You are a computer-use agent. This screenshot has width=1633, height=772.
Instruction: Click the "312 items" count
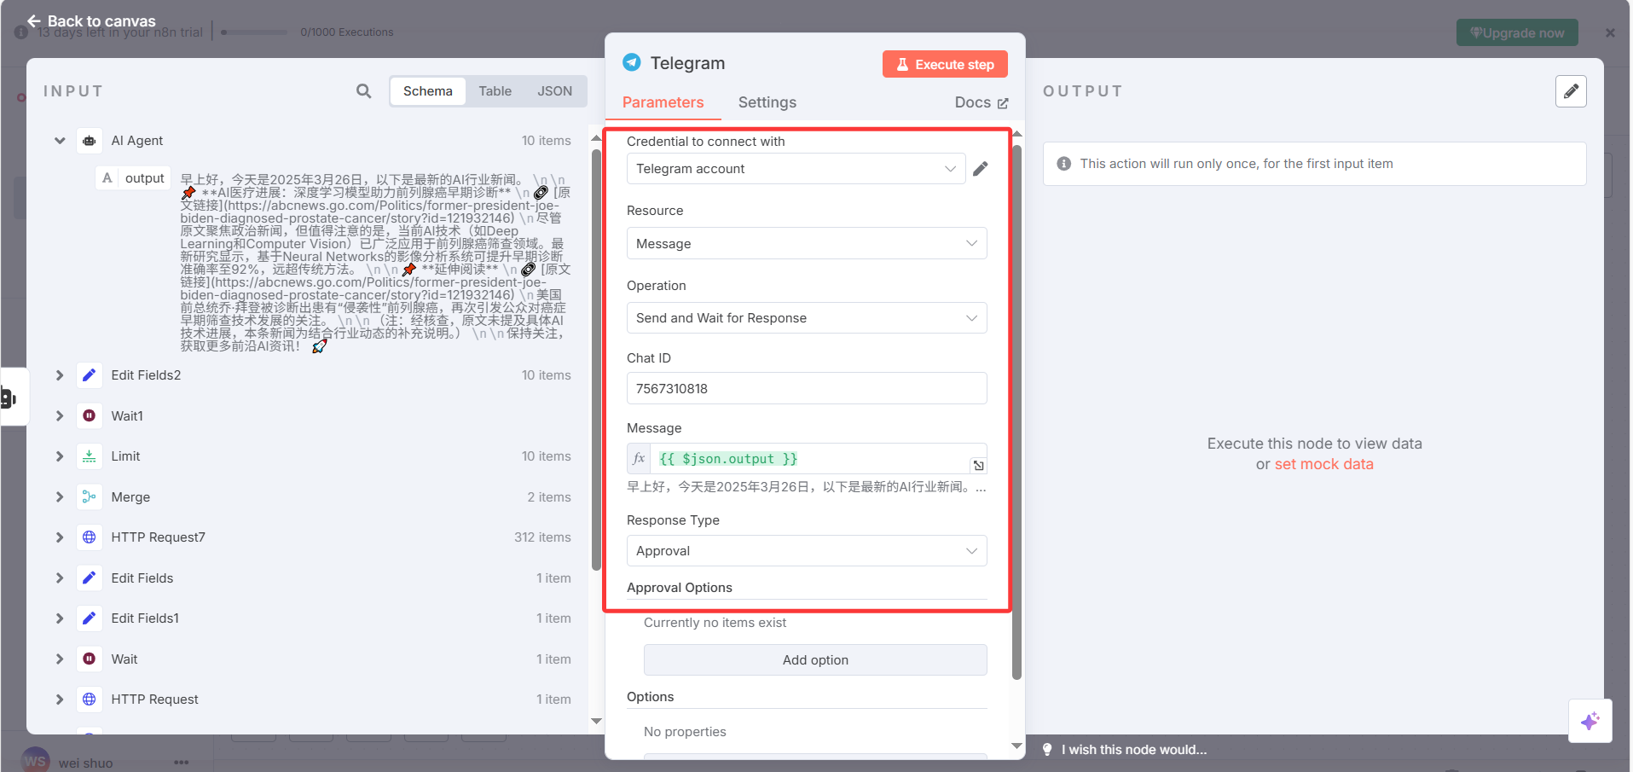(542, 537)
